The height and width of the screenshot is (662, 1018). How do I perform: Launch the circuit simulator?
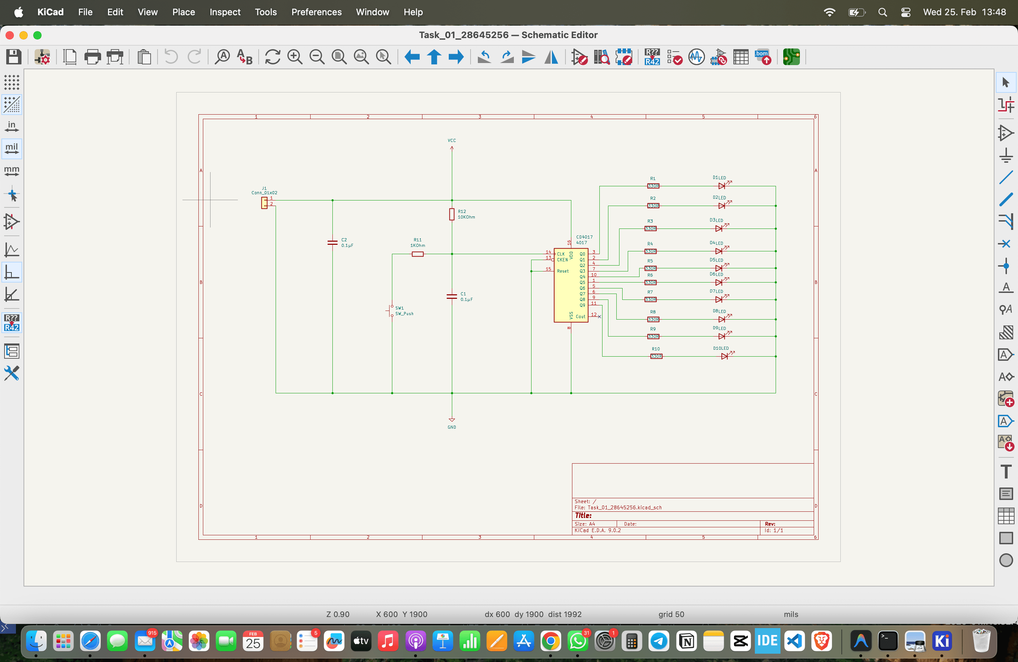(x=696, y=57)
